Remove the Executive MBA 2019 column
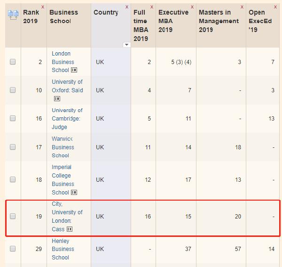Screen dimensions: 282x267 coord(192,7)
